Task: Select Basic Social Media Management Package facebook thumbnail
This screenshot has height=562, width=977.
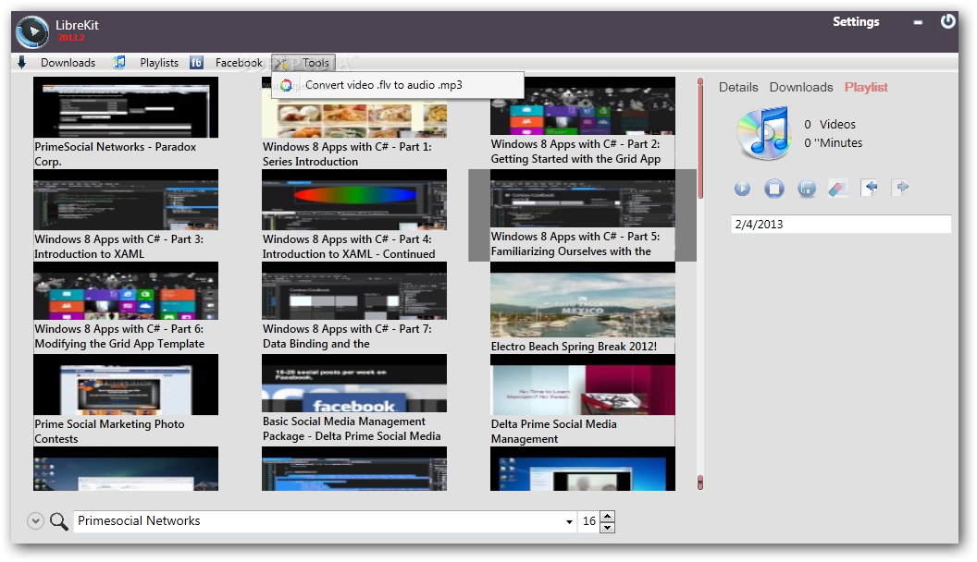Action: (354, 384)
